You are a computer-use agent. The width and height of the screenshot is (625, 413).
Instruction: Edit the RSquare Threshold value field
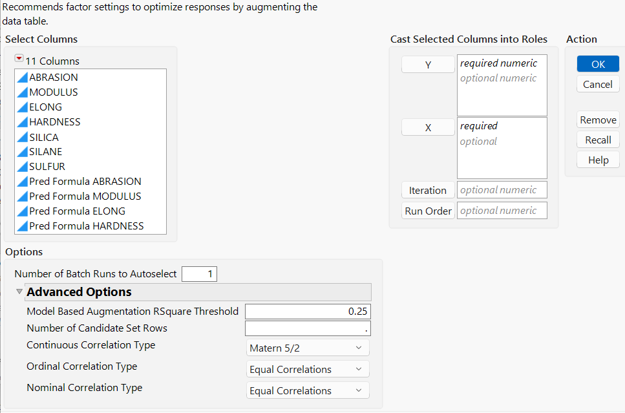pos(307,311)
